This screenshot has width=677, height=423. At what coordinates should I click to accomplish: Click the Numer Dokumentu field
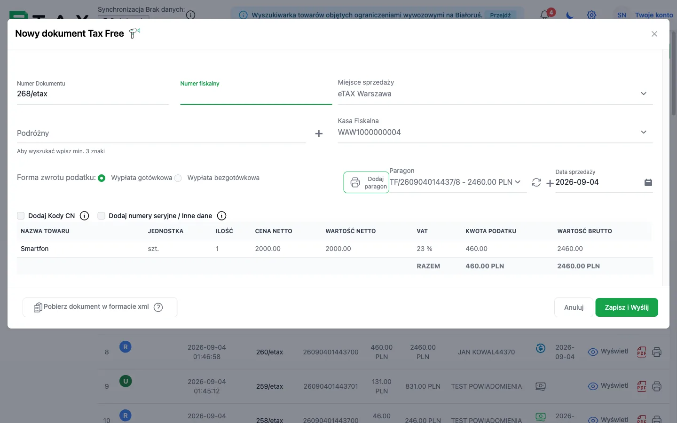(x=93, y=94)
